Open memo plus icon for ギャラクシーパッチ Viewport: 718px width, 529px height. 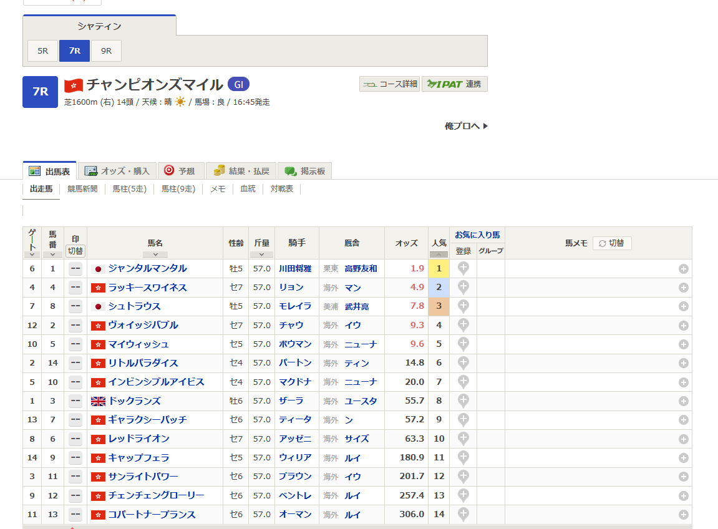(683, 420)
